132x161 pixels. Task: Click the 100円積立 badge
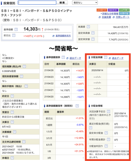pyautogui.click(x=124, y=10)
